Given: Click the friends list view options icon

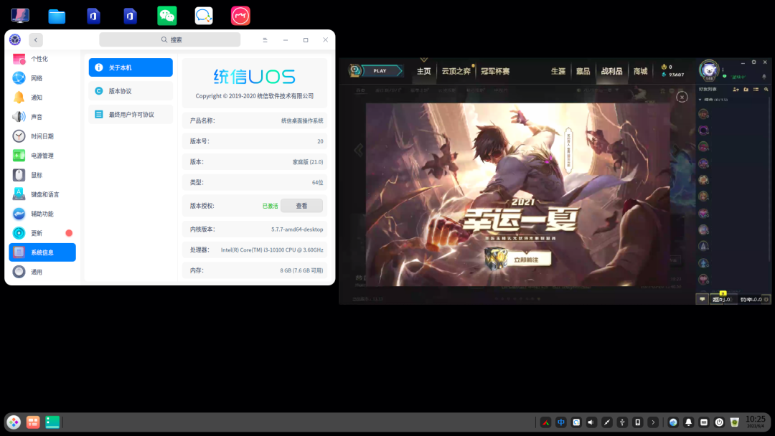Looking at the screenshot, I should [756, 90].
